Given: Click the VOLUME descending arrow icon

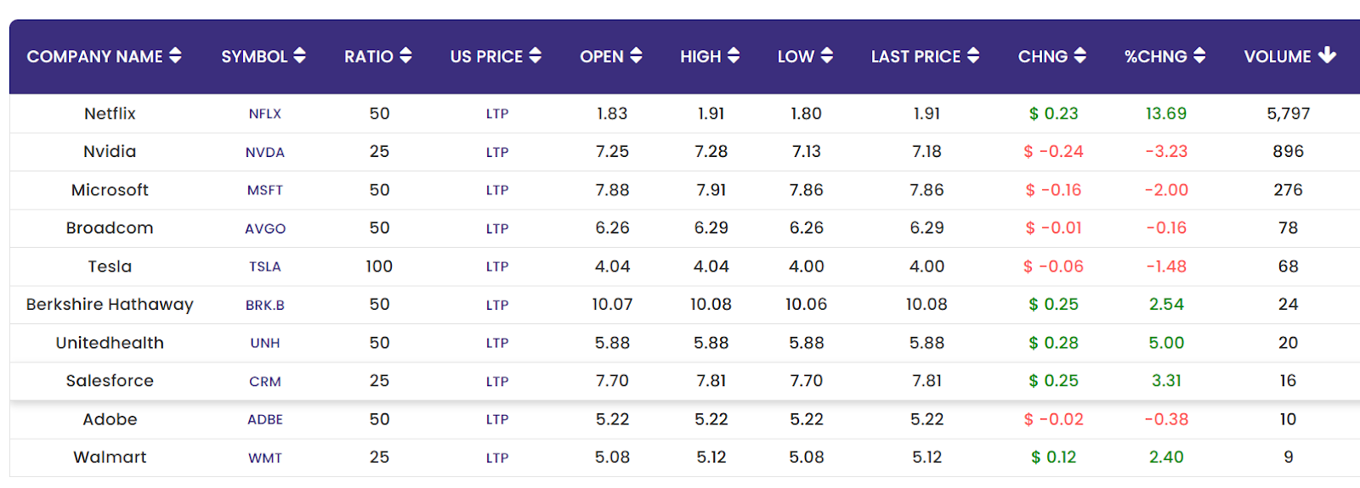Looking at the screenshot, I should tap(1327, 56).
